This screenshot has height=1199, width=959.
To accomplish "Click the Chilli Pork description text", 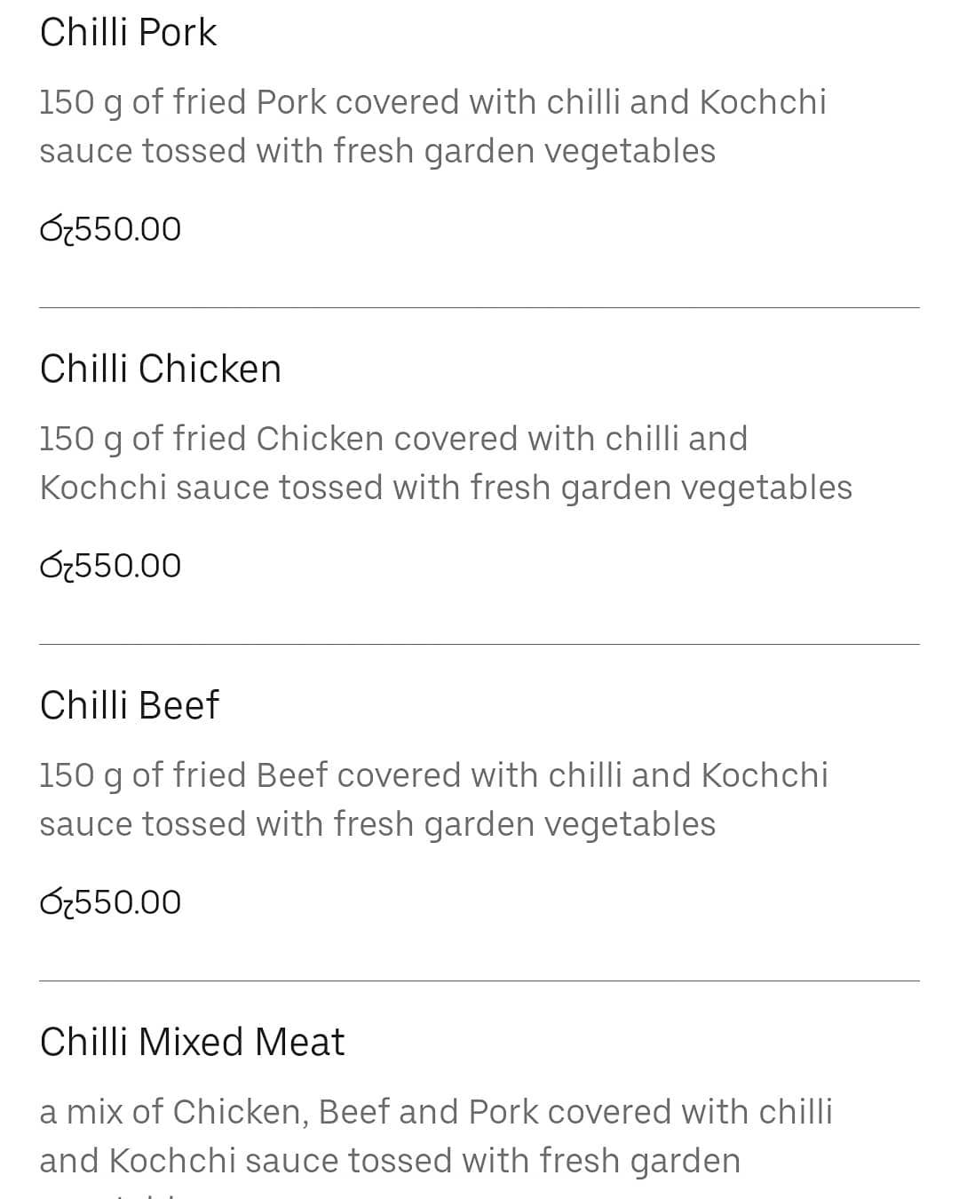I will tap(432, 126).
